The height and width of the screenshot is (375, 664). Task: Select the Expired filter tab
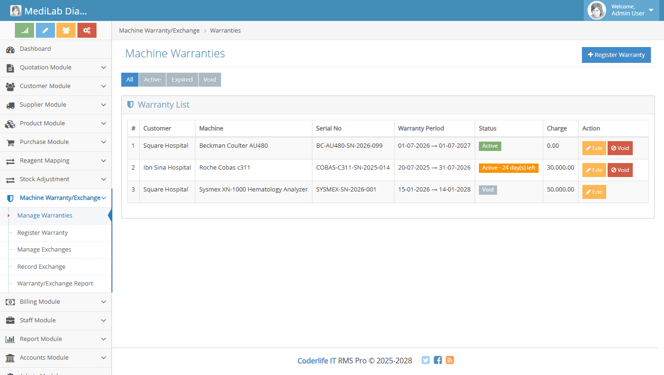182,80
